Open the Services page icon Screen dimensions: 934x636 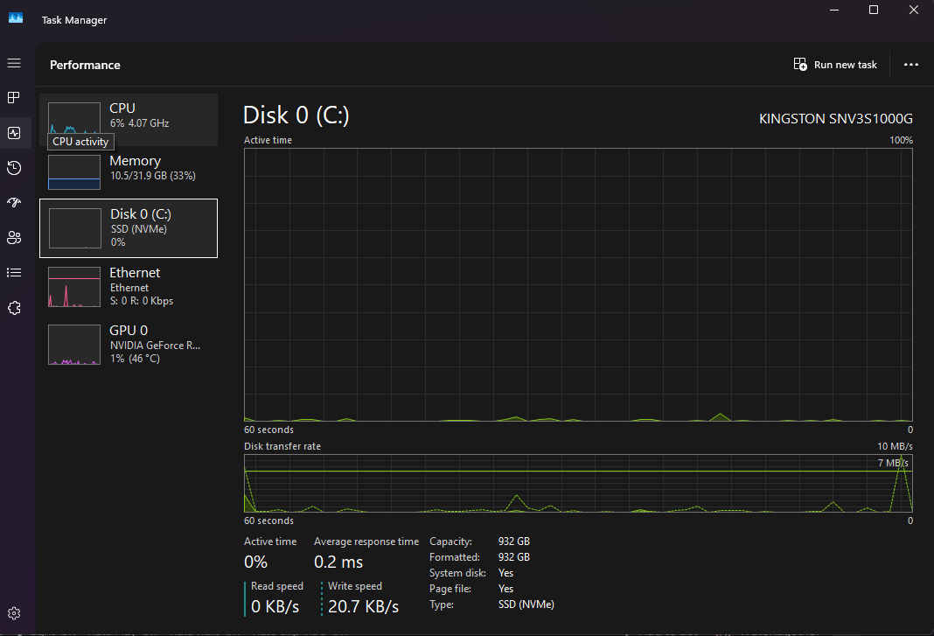[14, 308]
